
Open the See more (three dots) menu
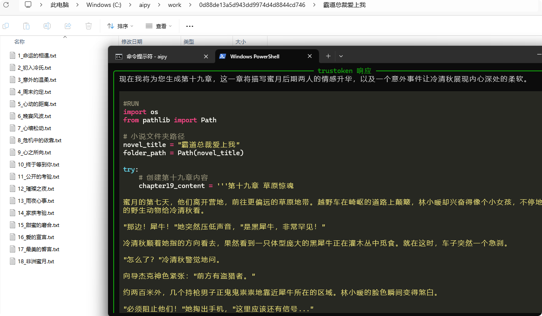click(x=189, y=26)
